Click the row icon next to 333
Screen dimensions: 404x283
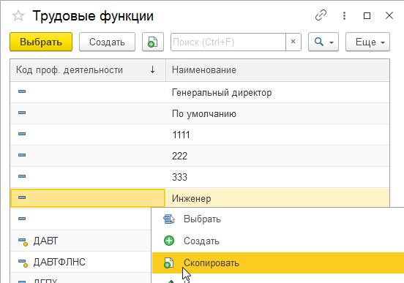(x=22, y=176)
